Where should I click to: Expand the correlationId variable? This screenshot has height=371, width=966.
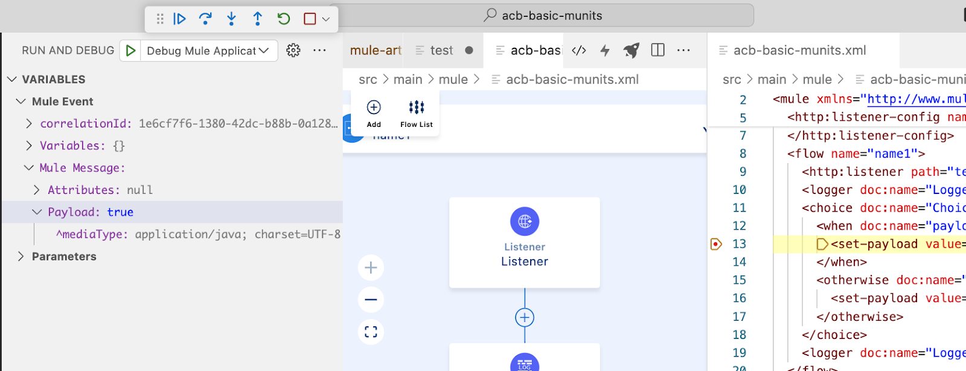click(x=29, y=124)
